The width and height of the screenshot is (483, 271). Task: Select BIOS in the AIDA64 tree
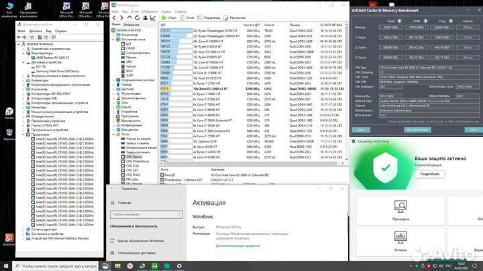[x=129, y=71]
